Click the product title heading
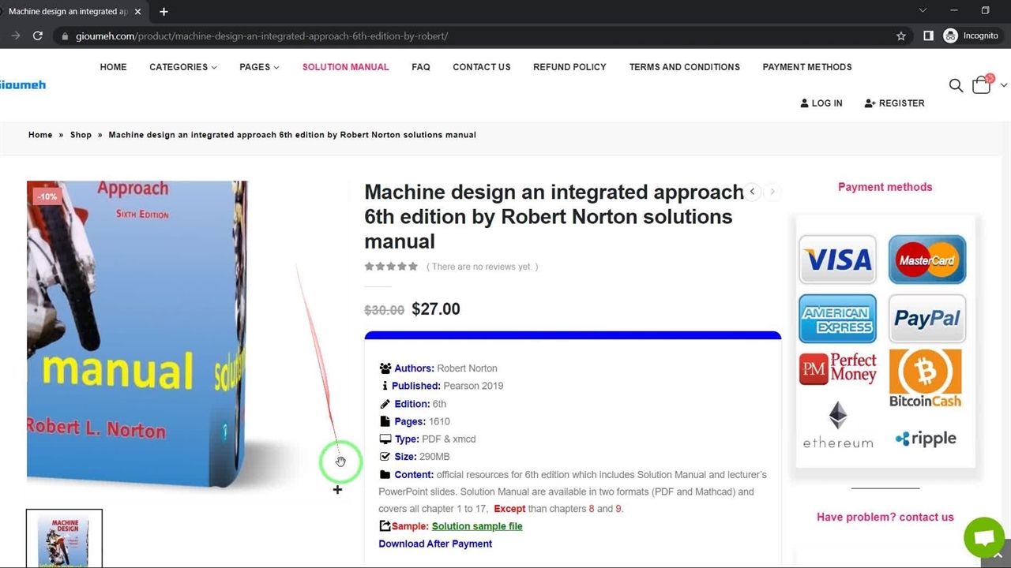 [x=553, y=216]
